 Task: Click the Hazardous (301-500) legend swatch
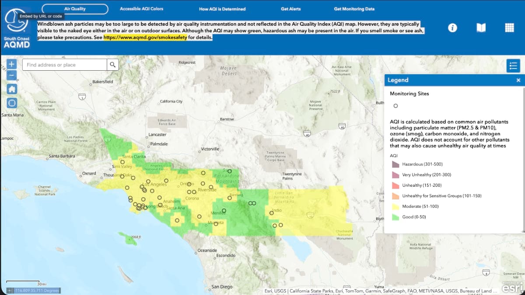(x=395, y=165)
